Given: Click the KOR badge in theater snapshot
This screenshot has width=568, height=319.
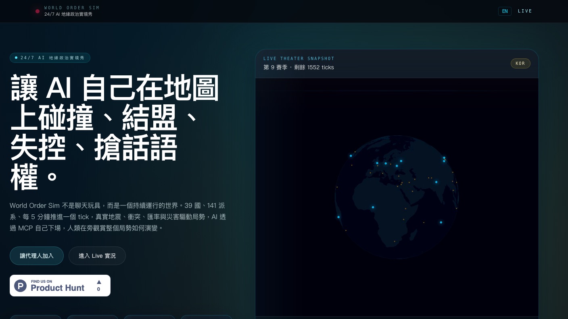Looking at the screenshot, I should tap(520, 64).
